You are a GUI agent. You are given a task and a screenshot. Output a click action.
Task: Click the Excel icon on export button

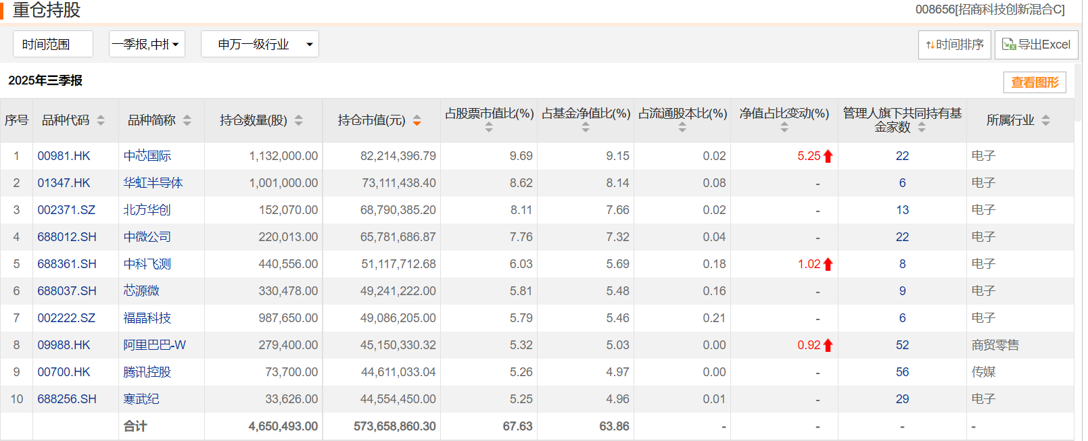coord(1009,45)
